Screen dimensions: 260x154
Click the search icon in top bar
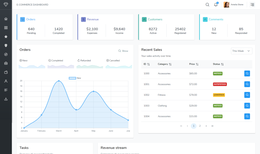point(207,5)
